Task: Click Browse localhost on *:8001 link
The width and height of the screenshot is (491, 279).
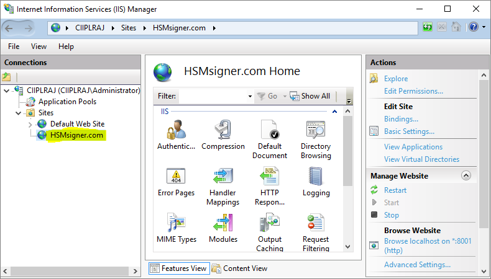Action: pyautogui.click(x=428, y=246)
